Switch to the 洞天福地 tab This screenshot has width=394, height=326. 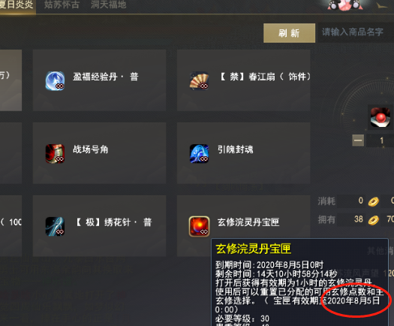tap(108, 5)
